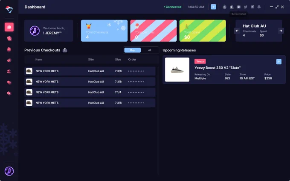
Task: Click the Order column header
Action: coord(132,59)
